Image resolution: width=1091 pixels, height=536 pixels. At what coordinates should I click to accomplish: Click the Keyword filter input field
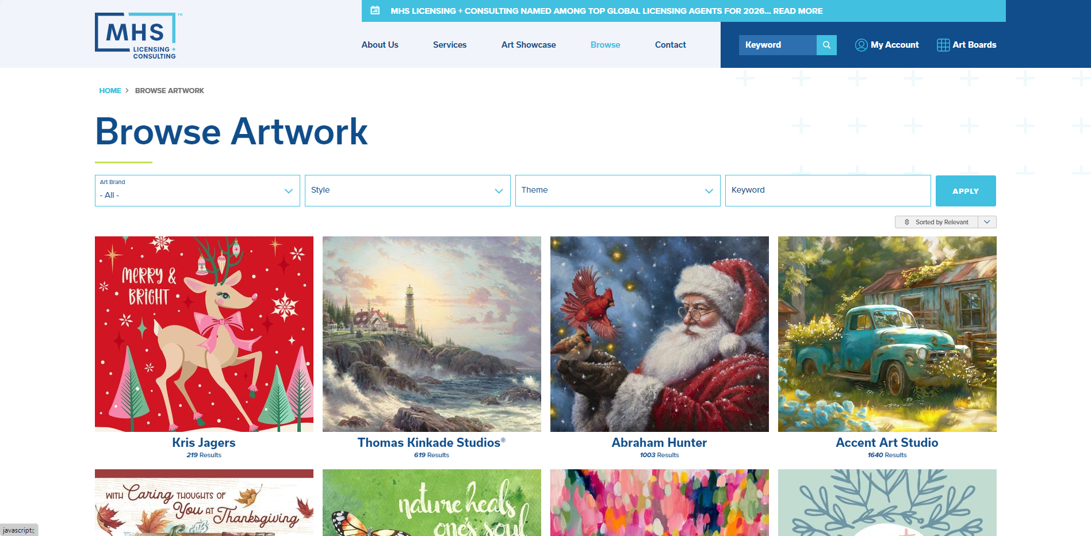(x=828, y=191)
